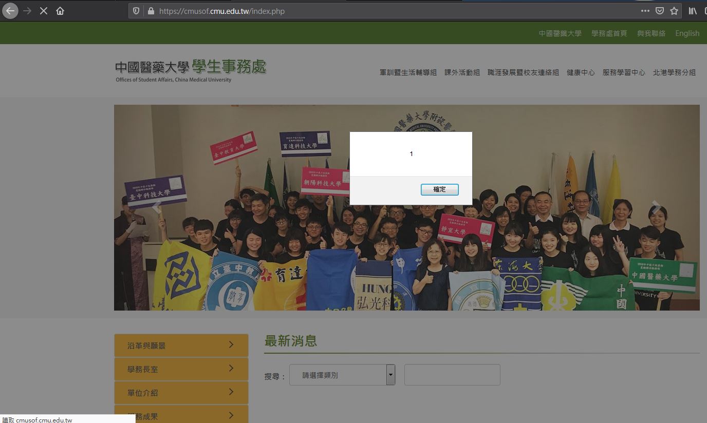The width and height of the screenshot is (707, 423).
Task: Click the news search text field
Action: point(452,375)
